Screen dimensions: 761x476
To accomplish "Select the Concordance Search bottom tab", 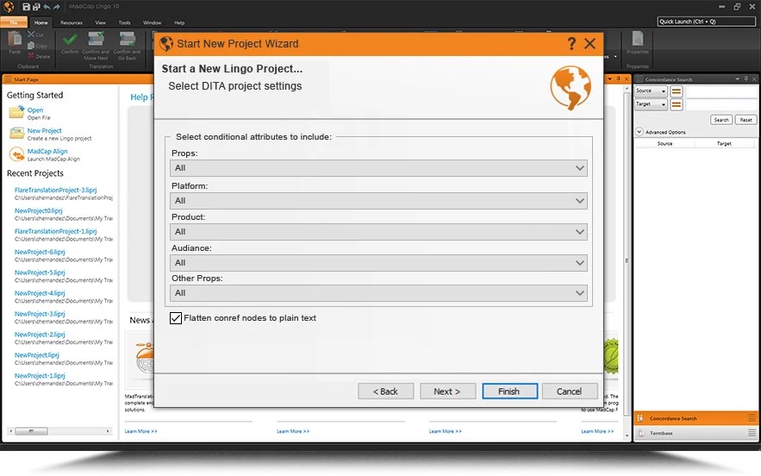I will 695,418.
